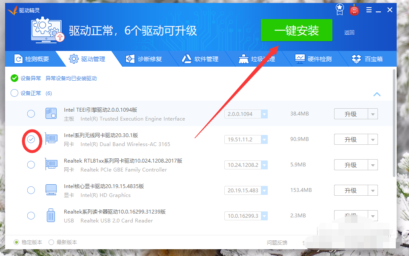Click the broom icon in 垃圾清理 tab

pyautogui.click(x=243, y=59)
